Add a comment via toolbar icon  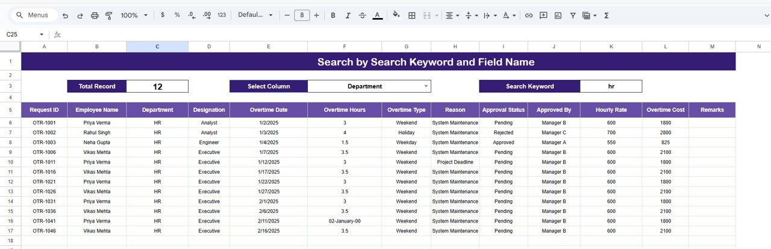[543, 15]
